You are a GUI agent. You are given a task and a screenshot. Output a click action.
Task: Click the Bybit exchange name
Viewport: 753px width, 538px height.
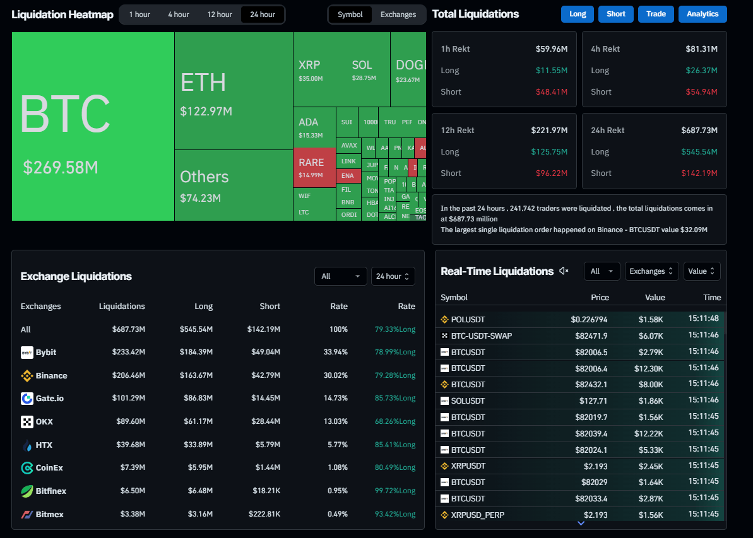pyautogui.click(x=46, y=353)
